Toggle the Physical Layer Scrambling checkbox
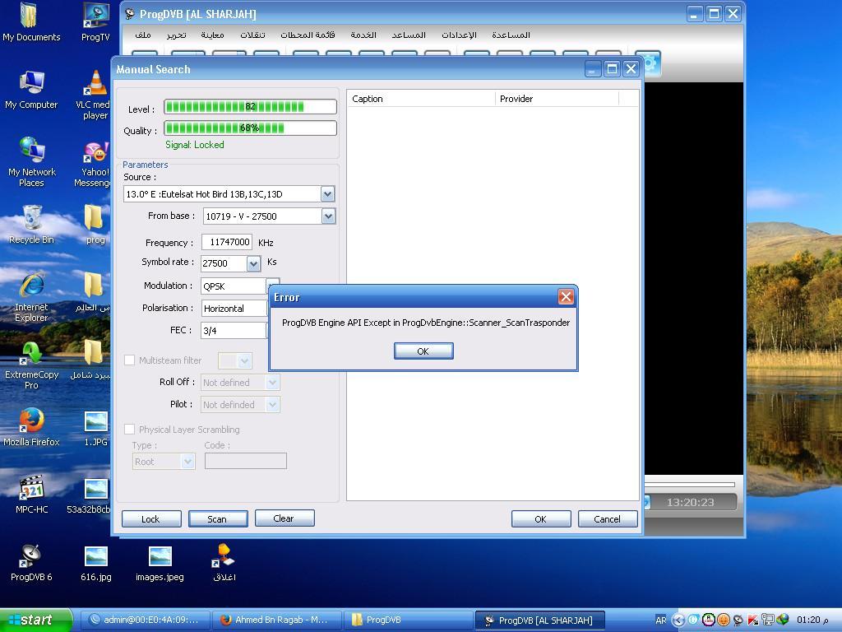This screenshot has height=632, width=842. tap(129, 429)
